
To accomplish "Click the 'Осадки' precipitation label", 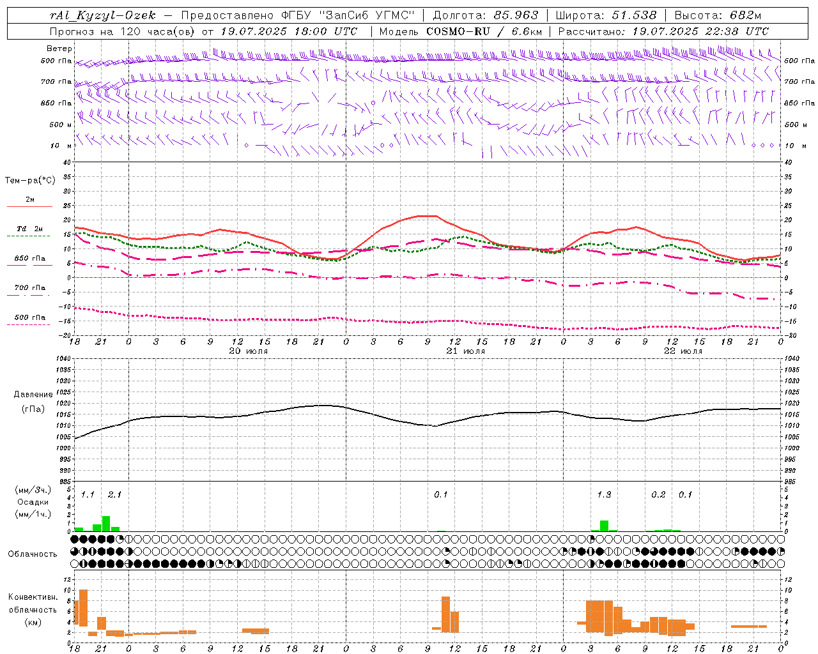I will (x=33, y=502).
